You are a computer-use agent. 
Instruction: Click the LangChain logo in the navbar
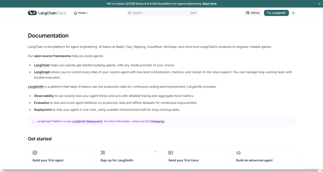click(32, 13)
